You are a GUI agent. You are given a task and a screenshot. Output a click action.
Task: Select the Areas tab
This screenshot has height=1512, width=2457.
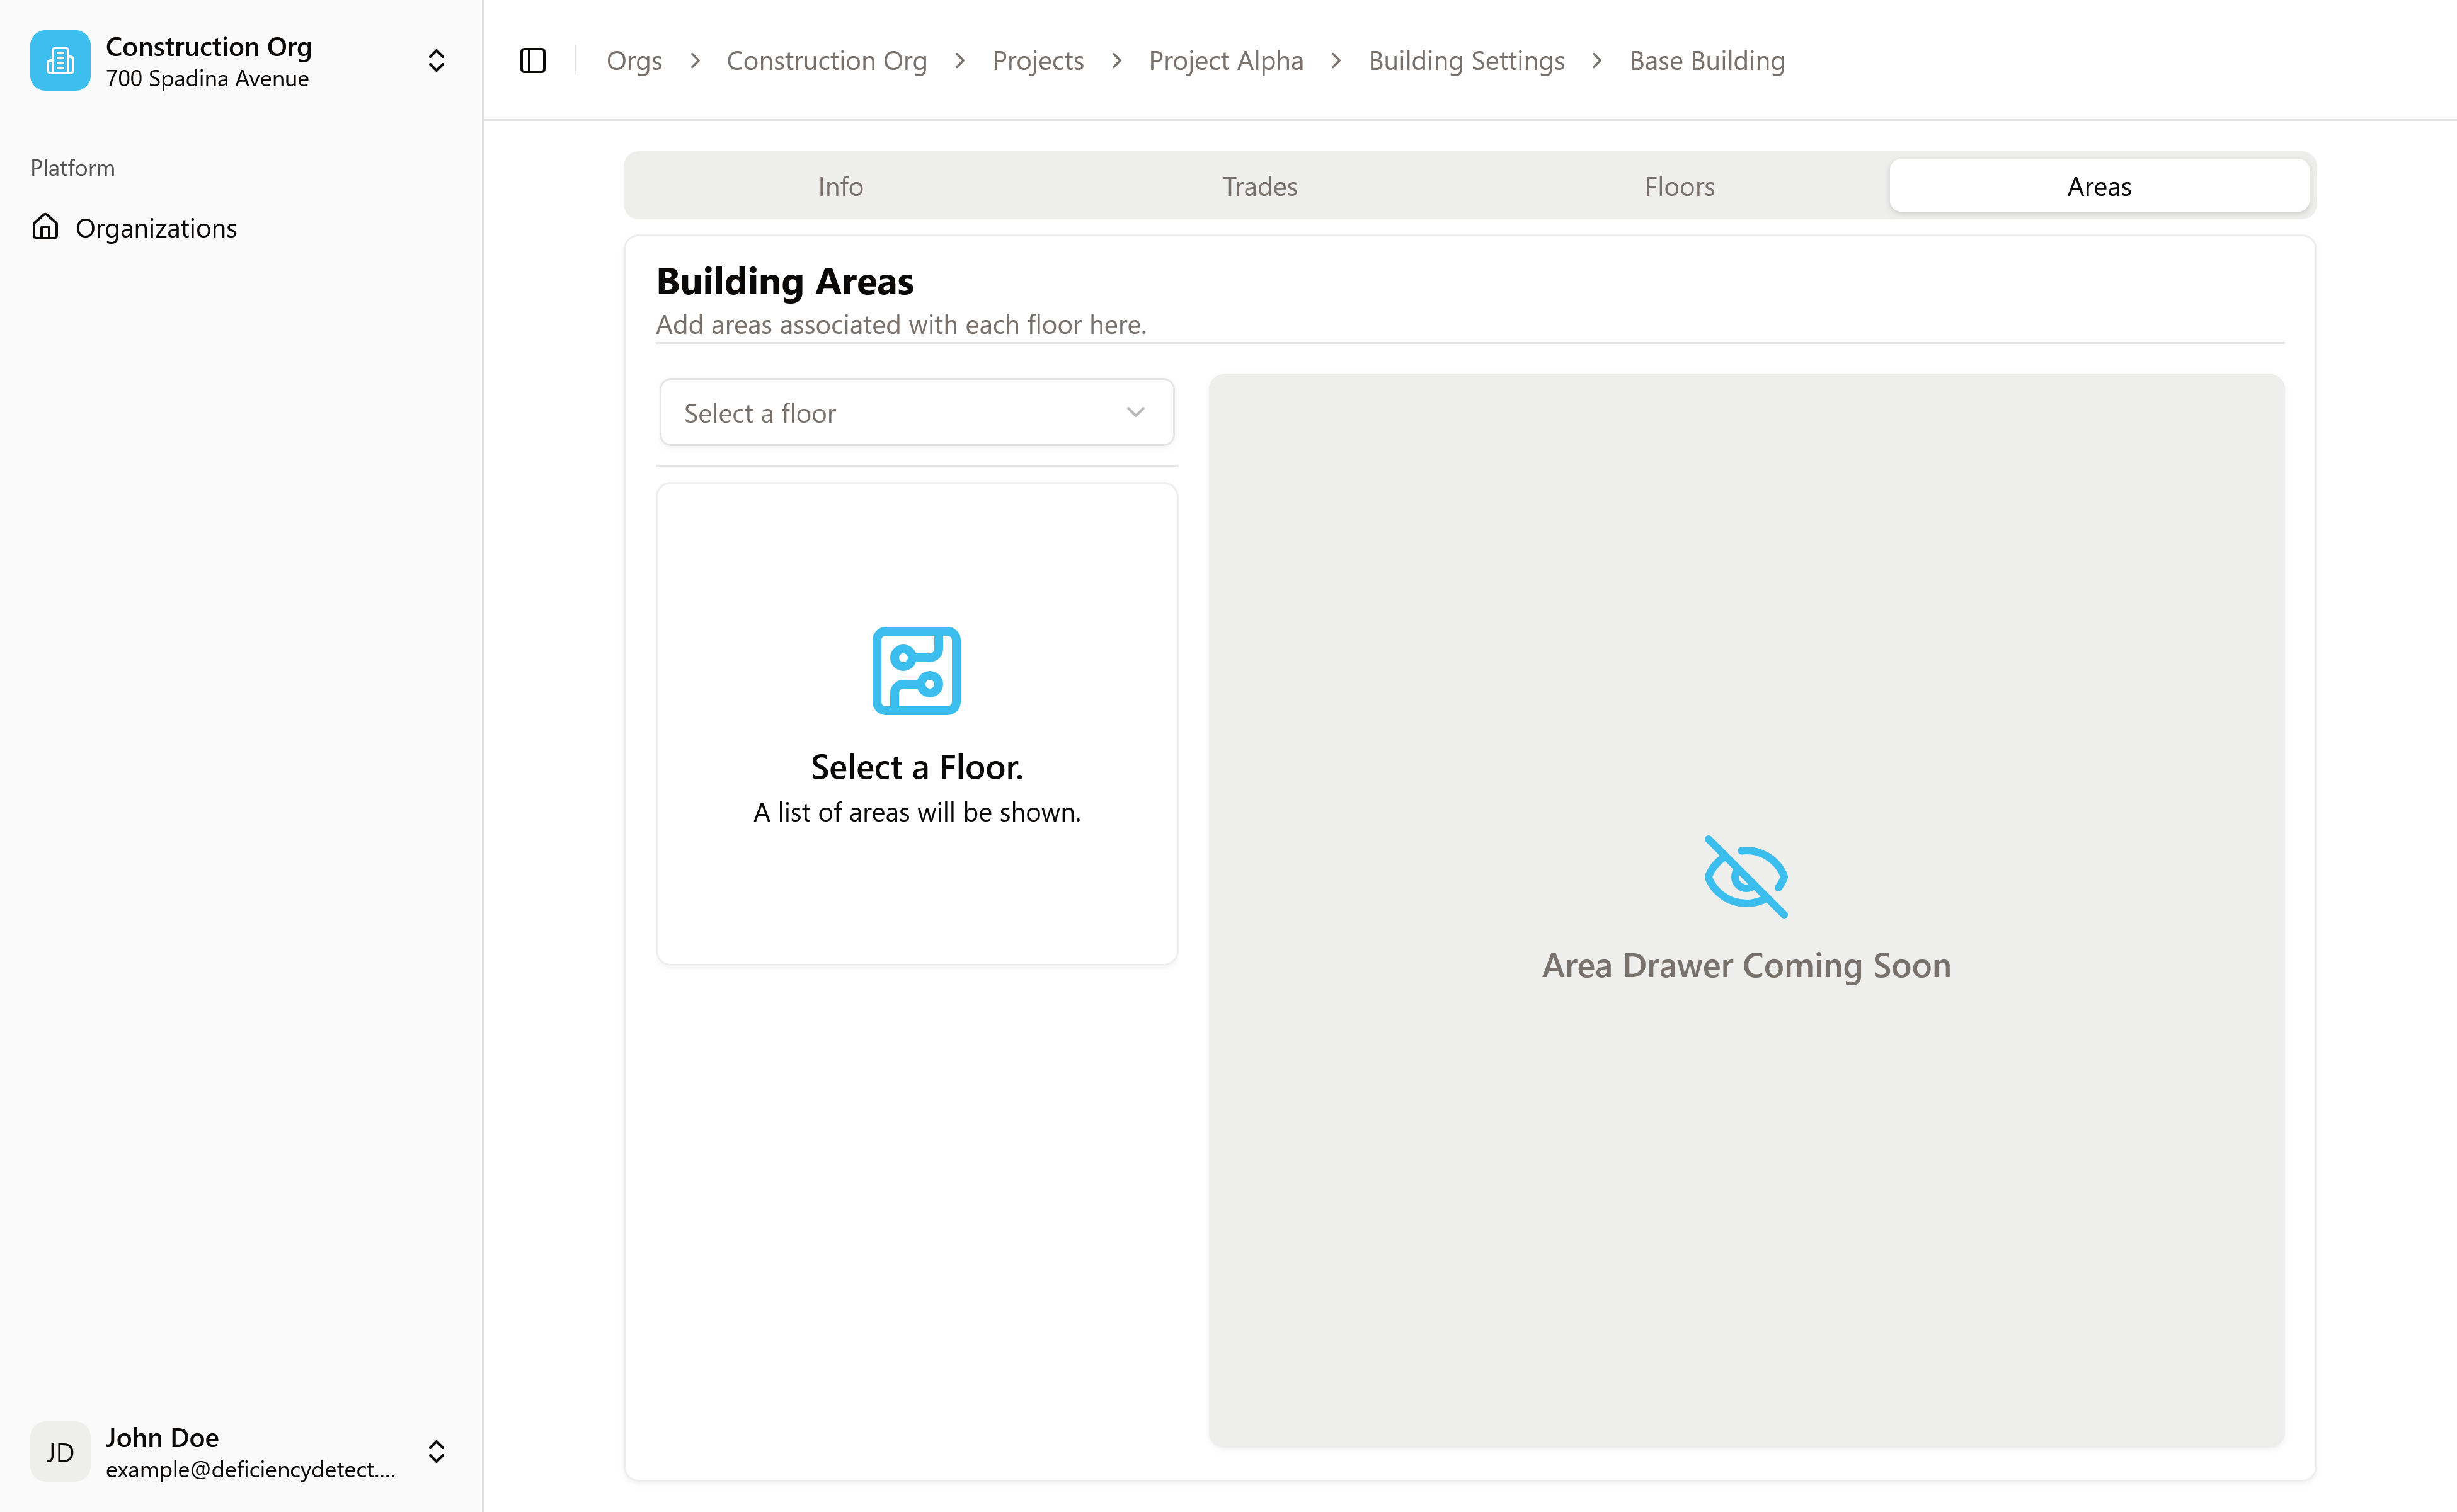(2099, 186)
